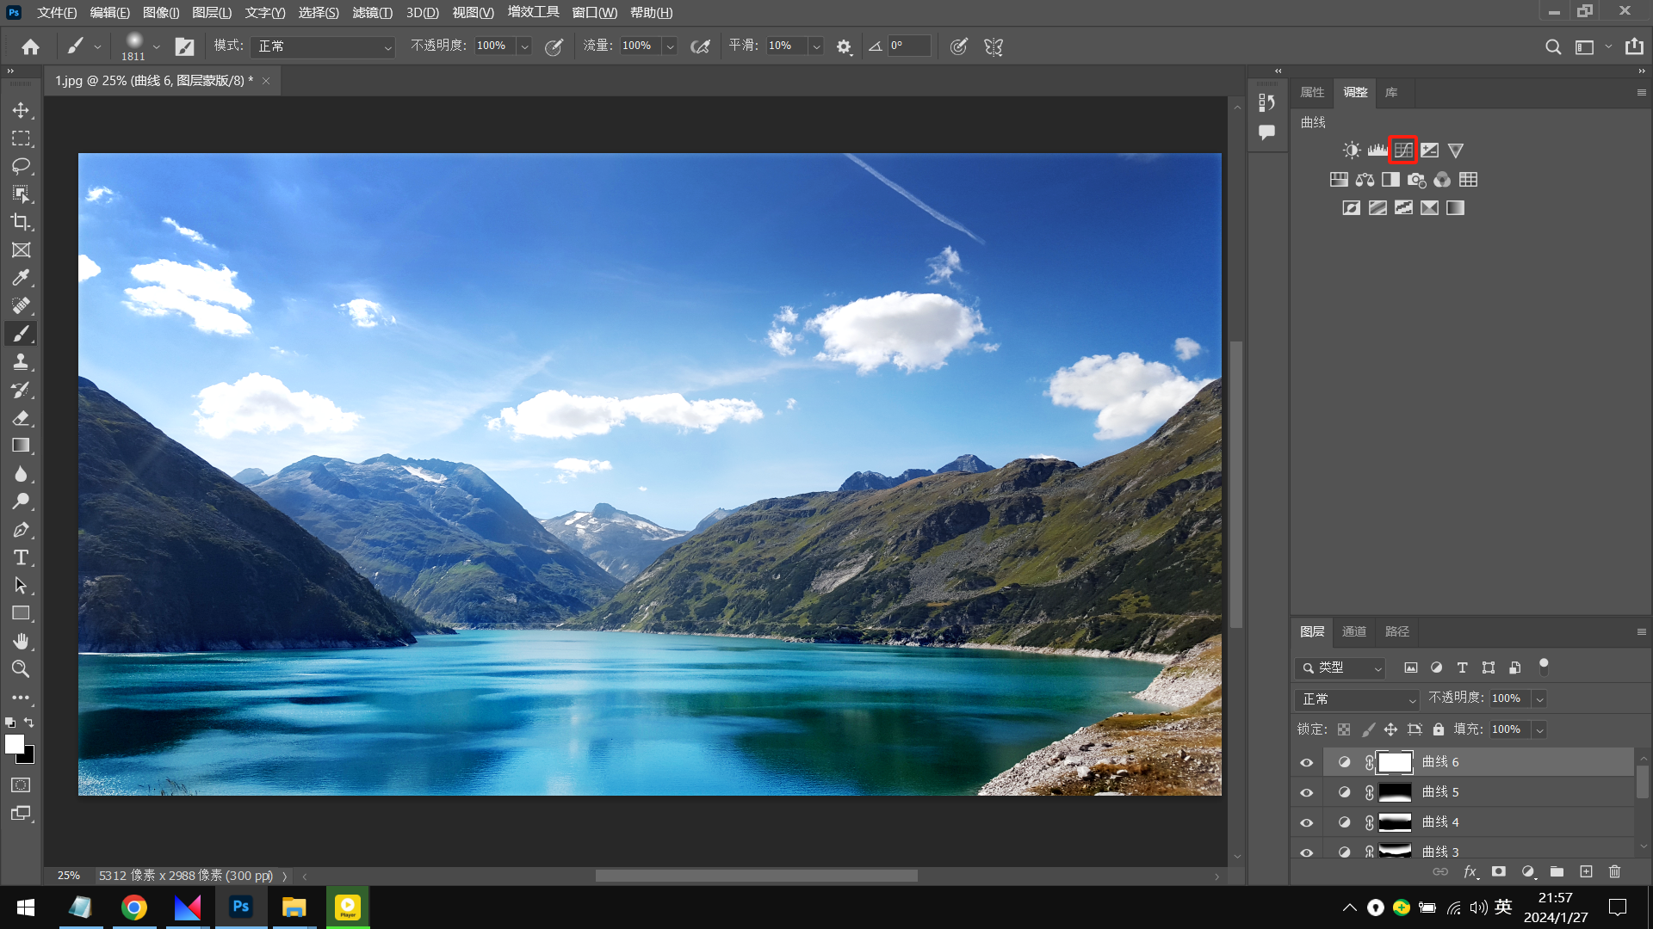Hide the 曲线 5 layer
The image size is (1653, 929).
1306,793
